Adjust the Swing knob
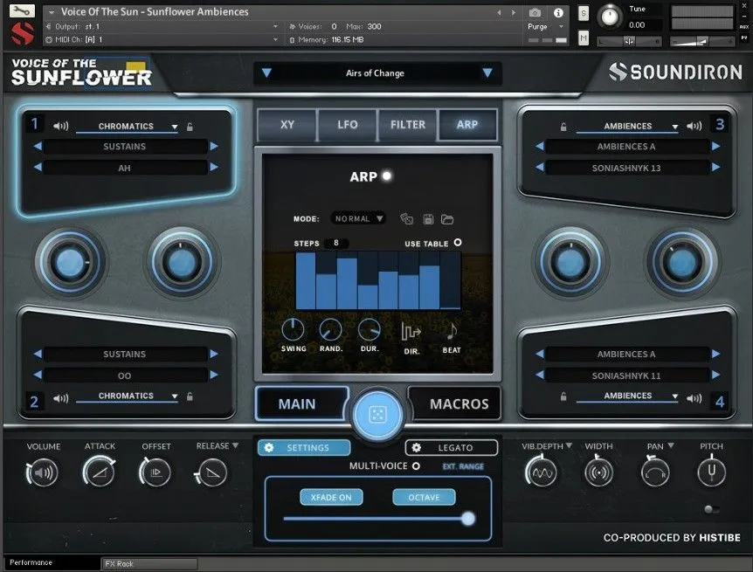Viewport: 753px width, 572px height. (x=293, y=330)
